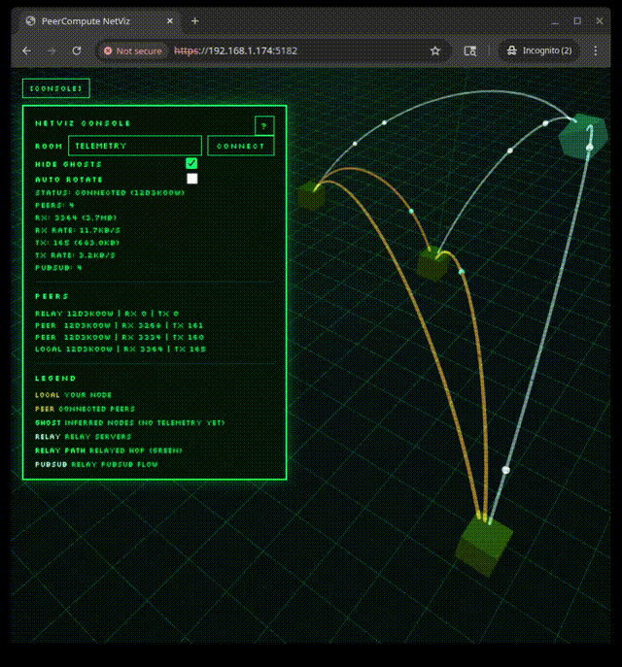622x667 pixels.
Task: Click the TX Rate 3.2KB/s text
Action: pos(75,255)
